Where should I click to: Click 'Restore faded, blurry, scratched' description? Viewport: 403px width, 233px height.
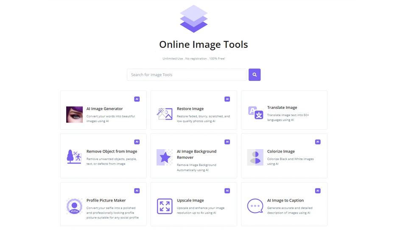203,119
